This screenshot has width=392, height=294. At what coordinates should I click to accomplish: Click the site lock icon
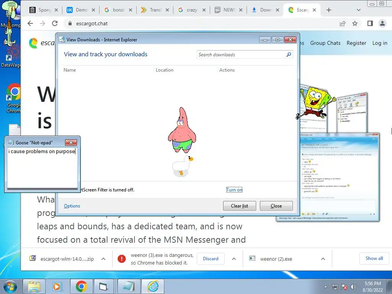point(70,23)
